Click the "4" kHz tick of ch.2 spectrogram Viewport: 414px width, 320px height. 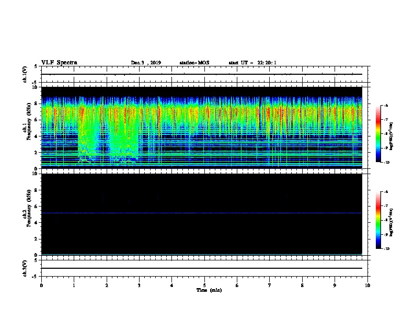[36, 223]
